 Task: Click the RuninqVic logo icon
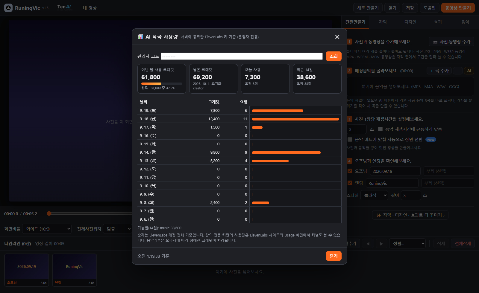(8, 8)
